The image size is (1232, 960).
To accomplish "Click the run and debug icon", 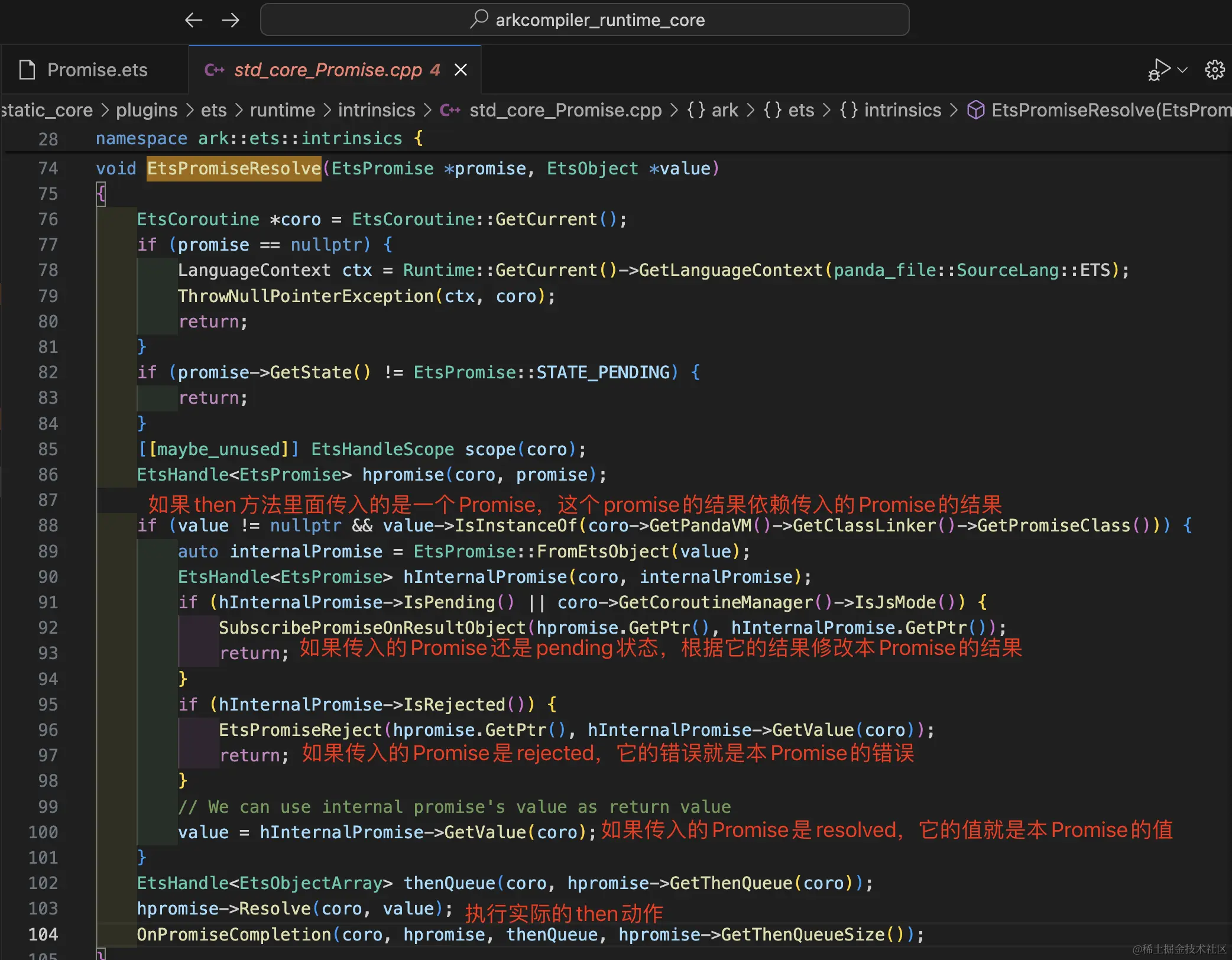I will pos(1159,70).
